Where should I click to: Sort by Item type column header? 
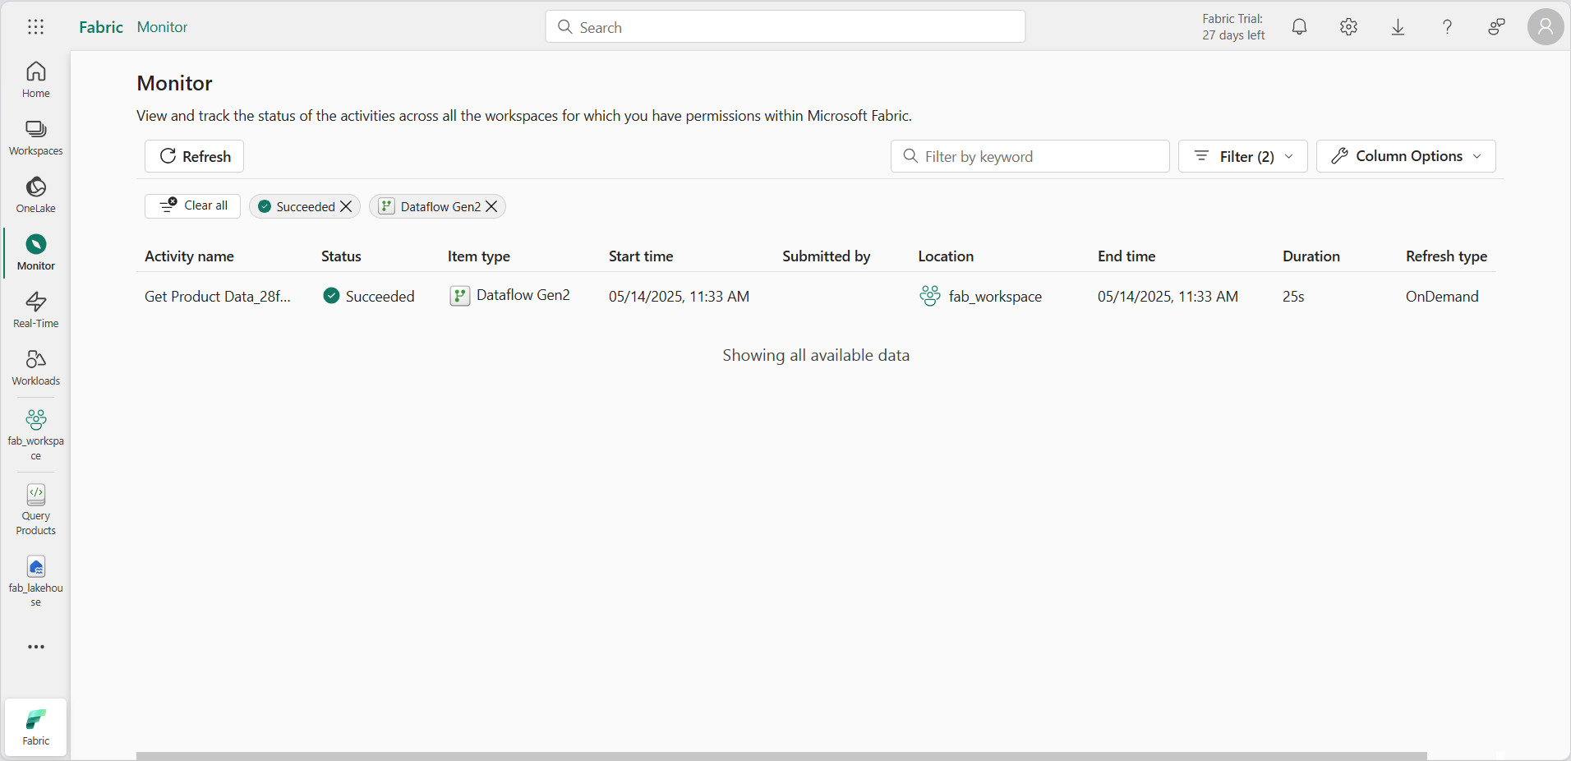[478, 256]
